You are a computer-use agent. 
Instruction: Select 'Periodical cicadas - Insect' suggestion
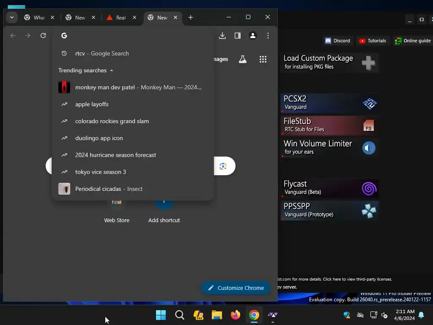[x=133, y=189]
